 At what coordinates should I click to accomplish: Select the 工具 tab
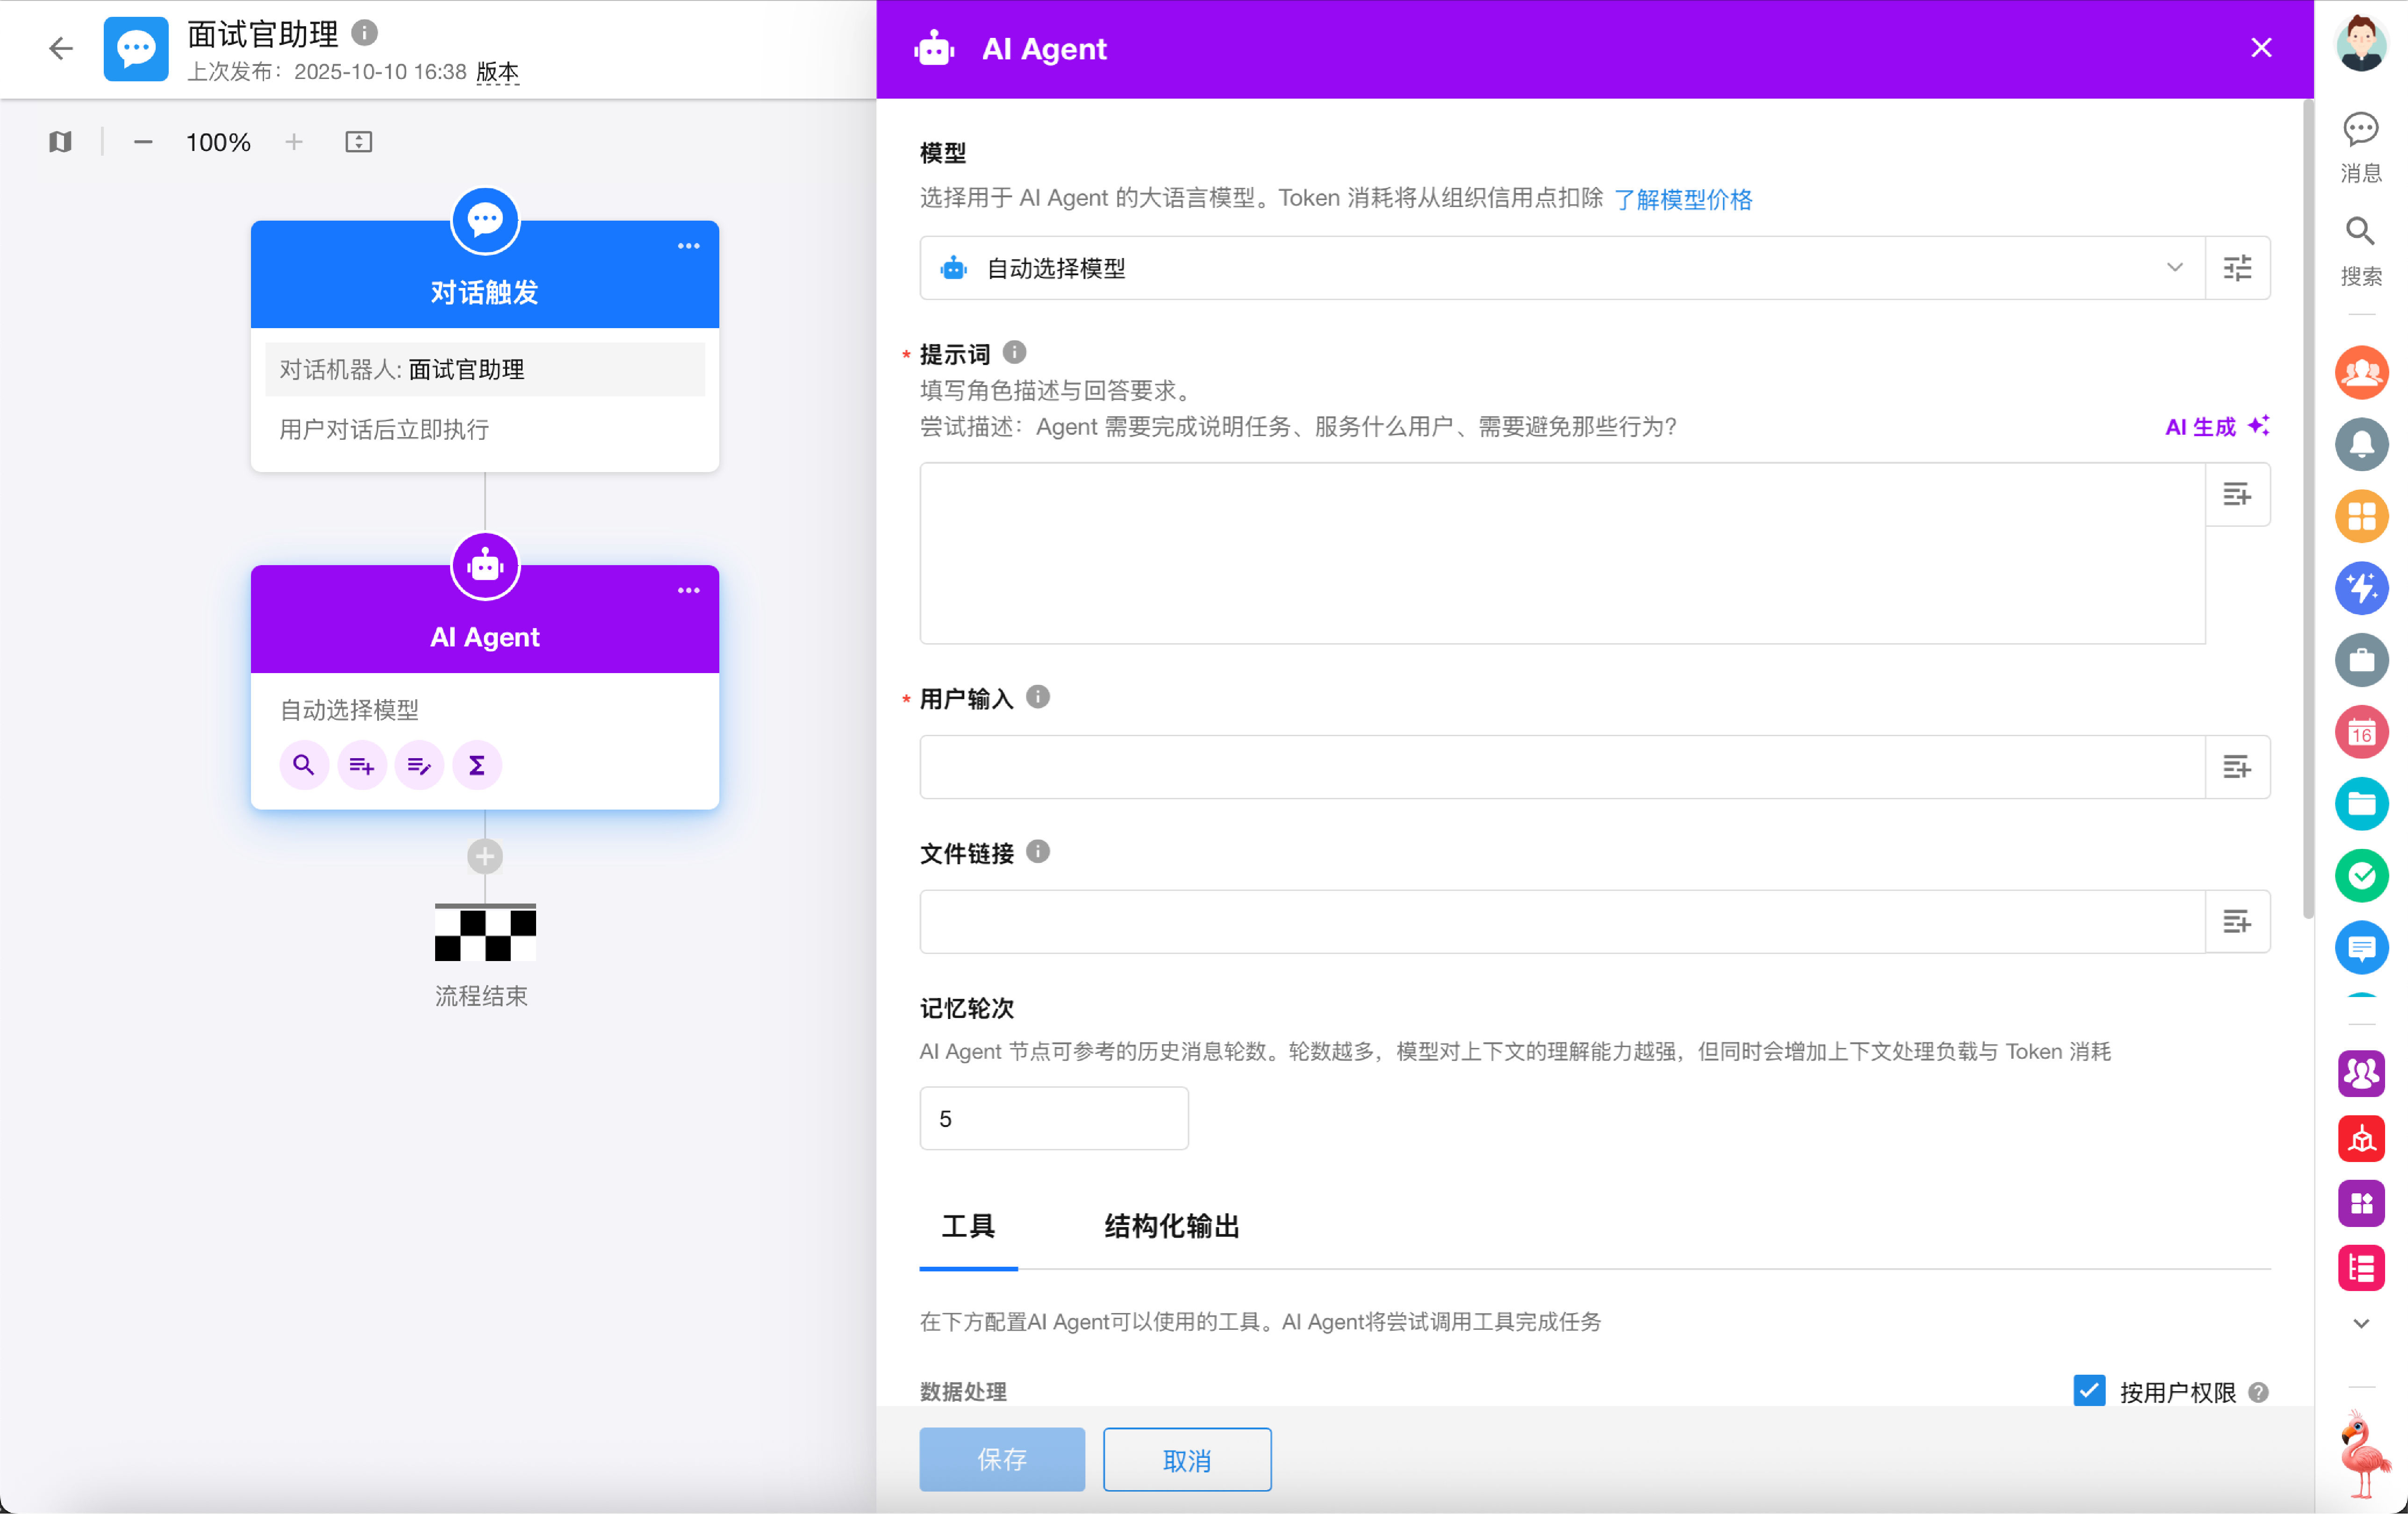(968, 1226)
